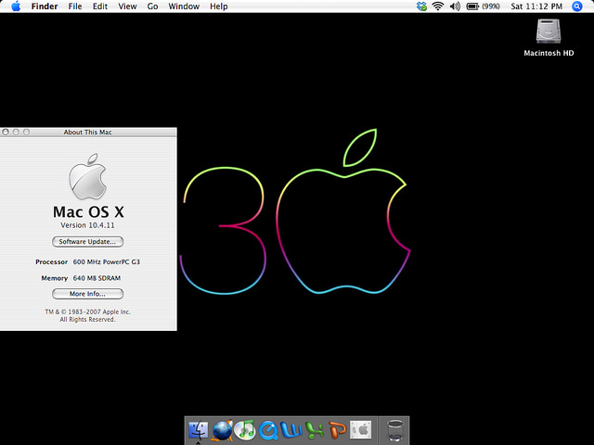This screenshot has height=445, width=594.
Task: Open System Preferences from the Dock
Action: click(x=360, y=430)
